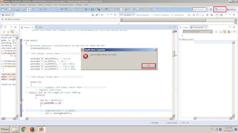Close the Application Launcher dialog
The height and width of the screenshot is (133, 238).
(x=155, y=50)
